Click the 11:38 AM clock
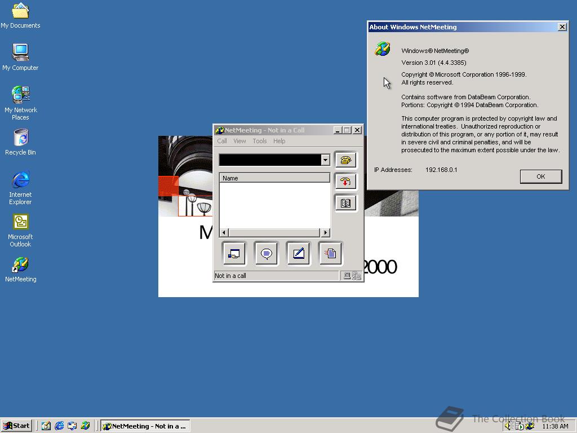Image resolution: width=577 pixels, height=433 pixels. [555, 426]
